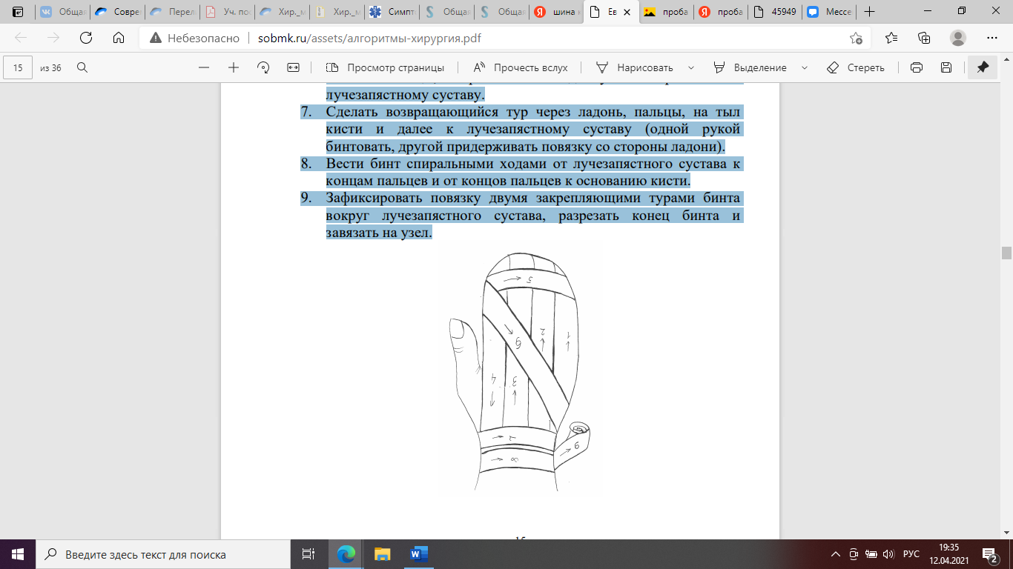Viewport: 1013px width, 569px height.
Task: Start Прочесть вслух read aloud
Action: tap(521, 67)
